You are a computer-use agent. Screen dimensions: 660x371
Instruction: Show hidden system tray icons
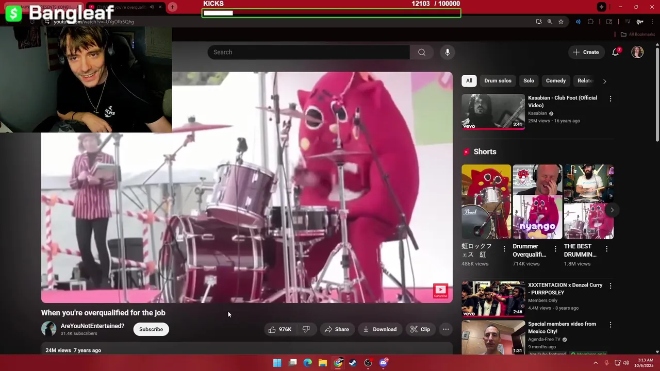point(596,363)
